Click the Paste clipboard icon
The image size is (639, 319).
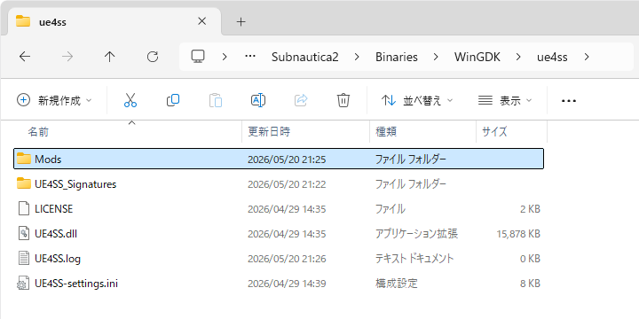(x=216, y=100)
